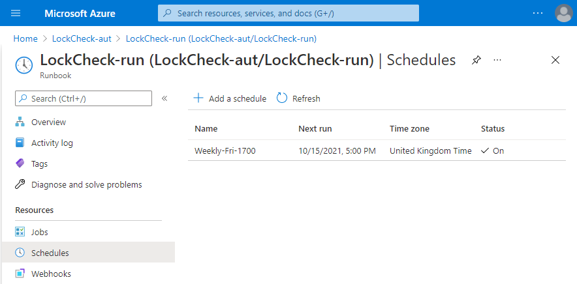Open the Activity log menu item
This screenshot has width=577, height=284.
pos(52,143)
